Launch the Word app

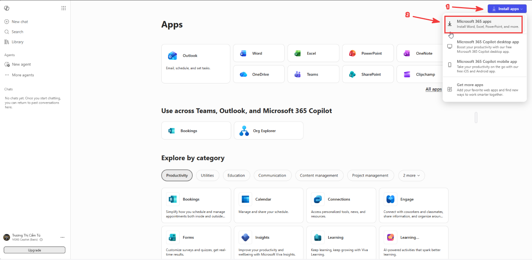point(259,53)
